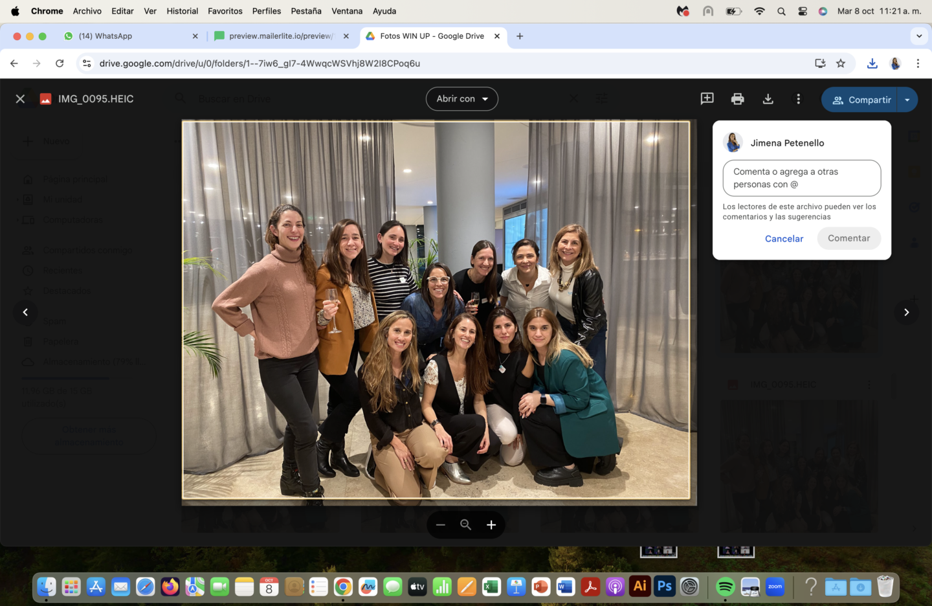This screenshot has height=606, width=932.
Task: Zoom in with the plus icon
Action: click(x=491, y=524)
